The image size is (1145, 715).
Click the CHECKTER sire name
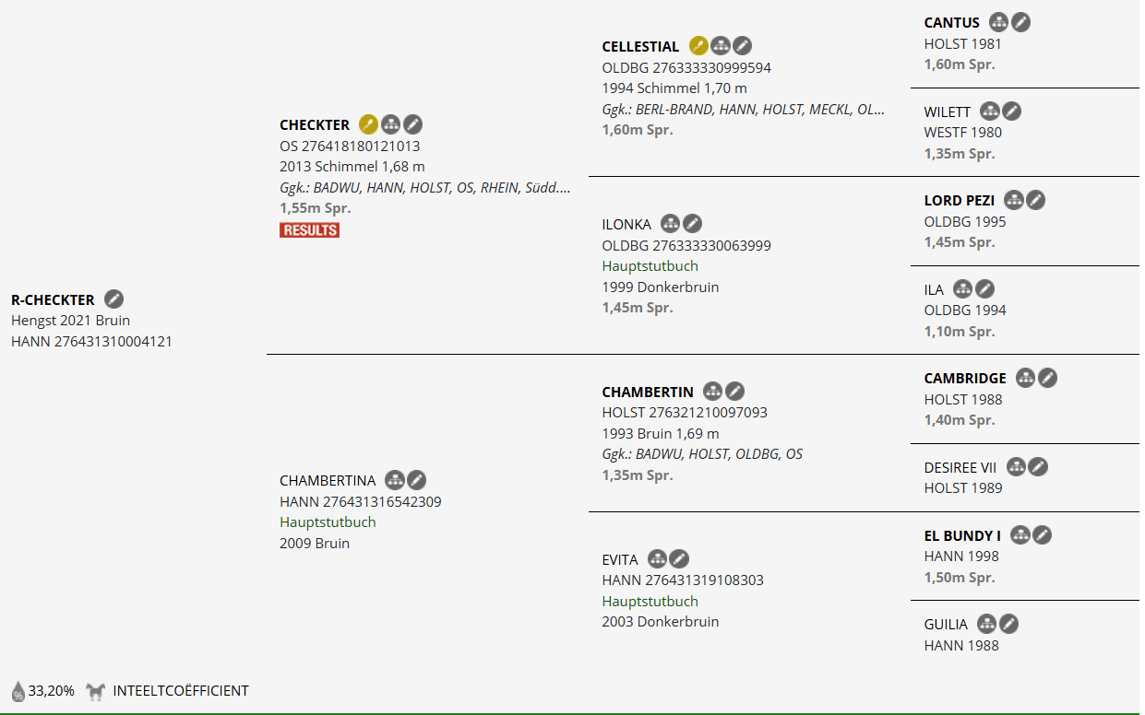pos(315,125)
